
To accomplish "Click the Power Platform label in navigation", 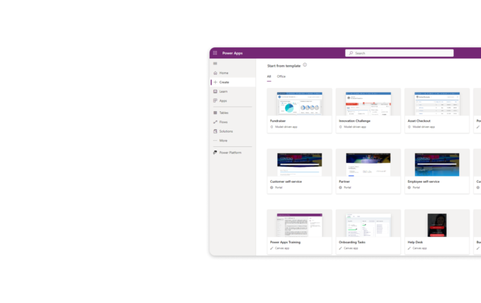I will pyautogui.click(x=230, y=153).
